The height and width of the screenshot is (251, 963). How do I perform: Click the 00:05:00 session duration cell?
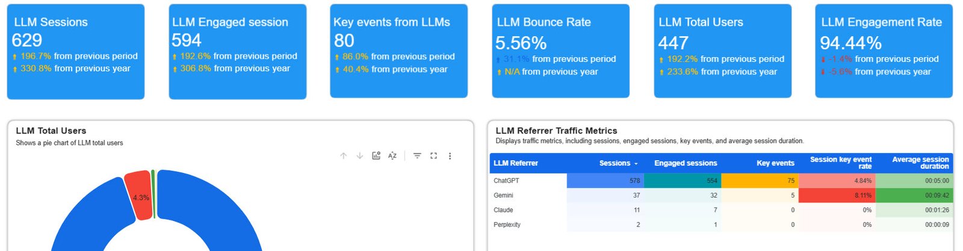914,181
